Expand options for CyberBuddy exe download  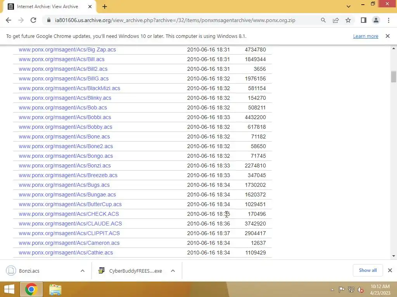(x=173, y=271)
